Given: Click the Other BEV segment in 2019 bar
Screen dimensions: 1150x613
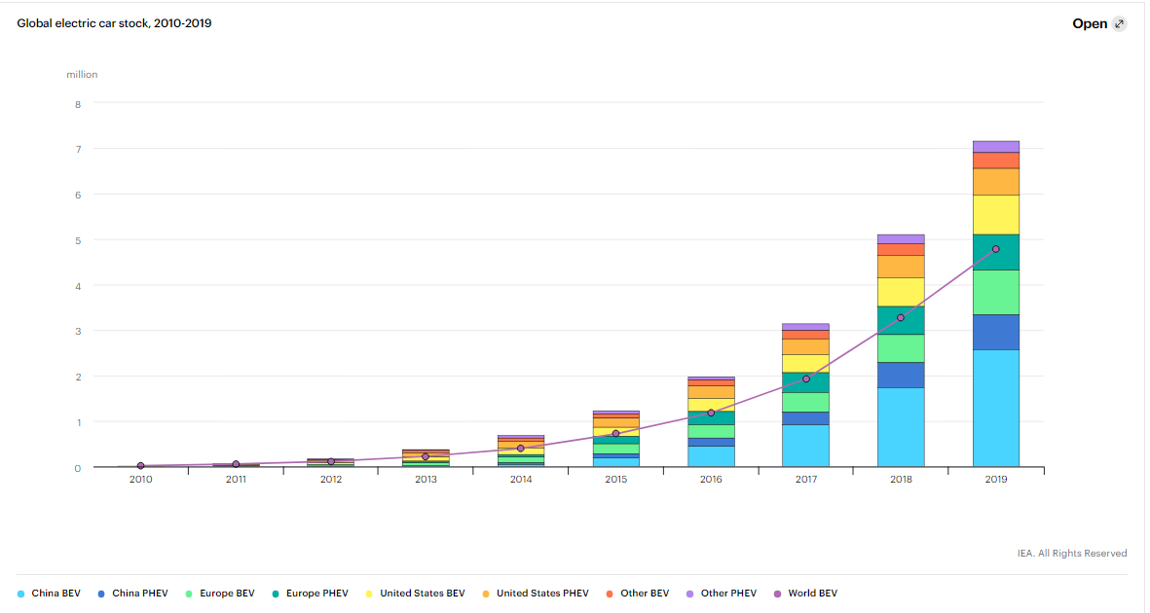Looking at the screenshot, I should click(996, 161).
